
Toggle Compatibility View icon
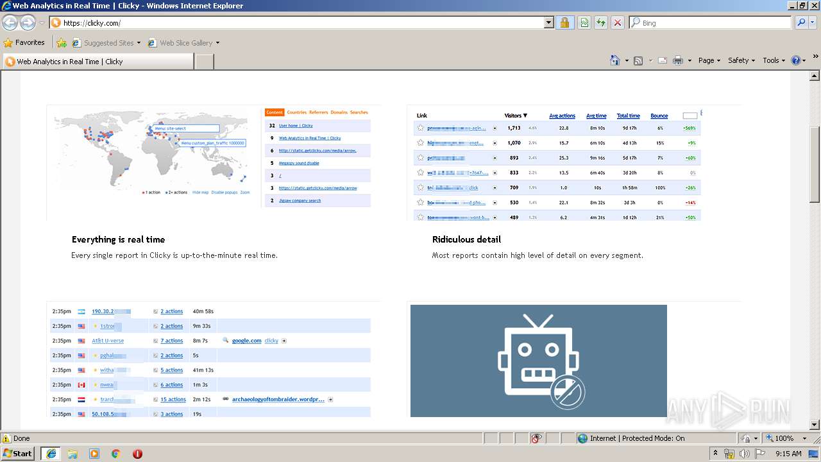click(x=584, y=23)
